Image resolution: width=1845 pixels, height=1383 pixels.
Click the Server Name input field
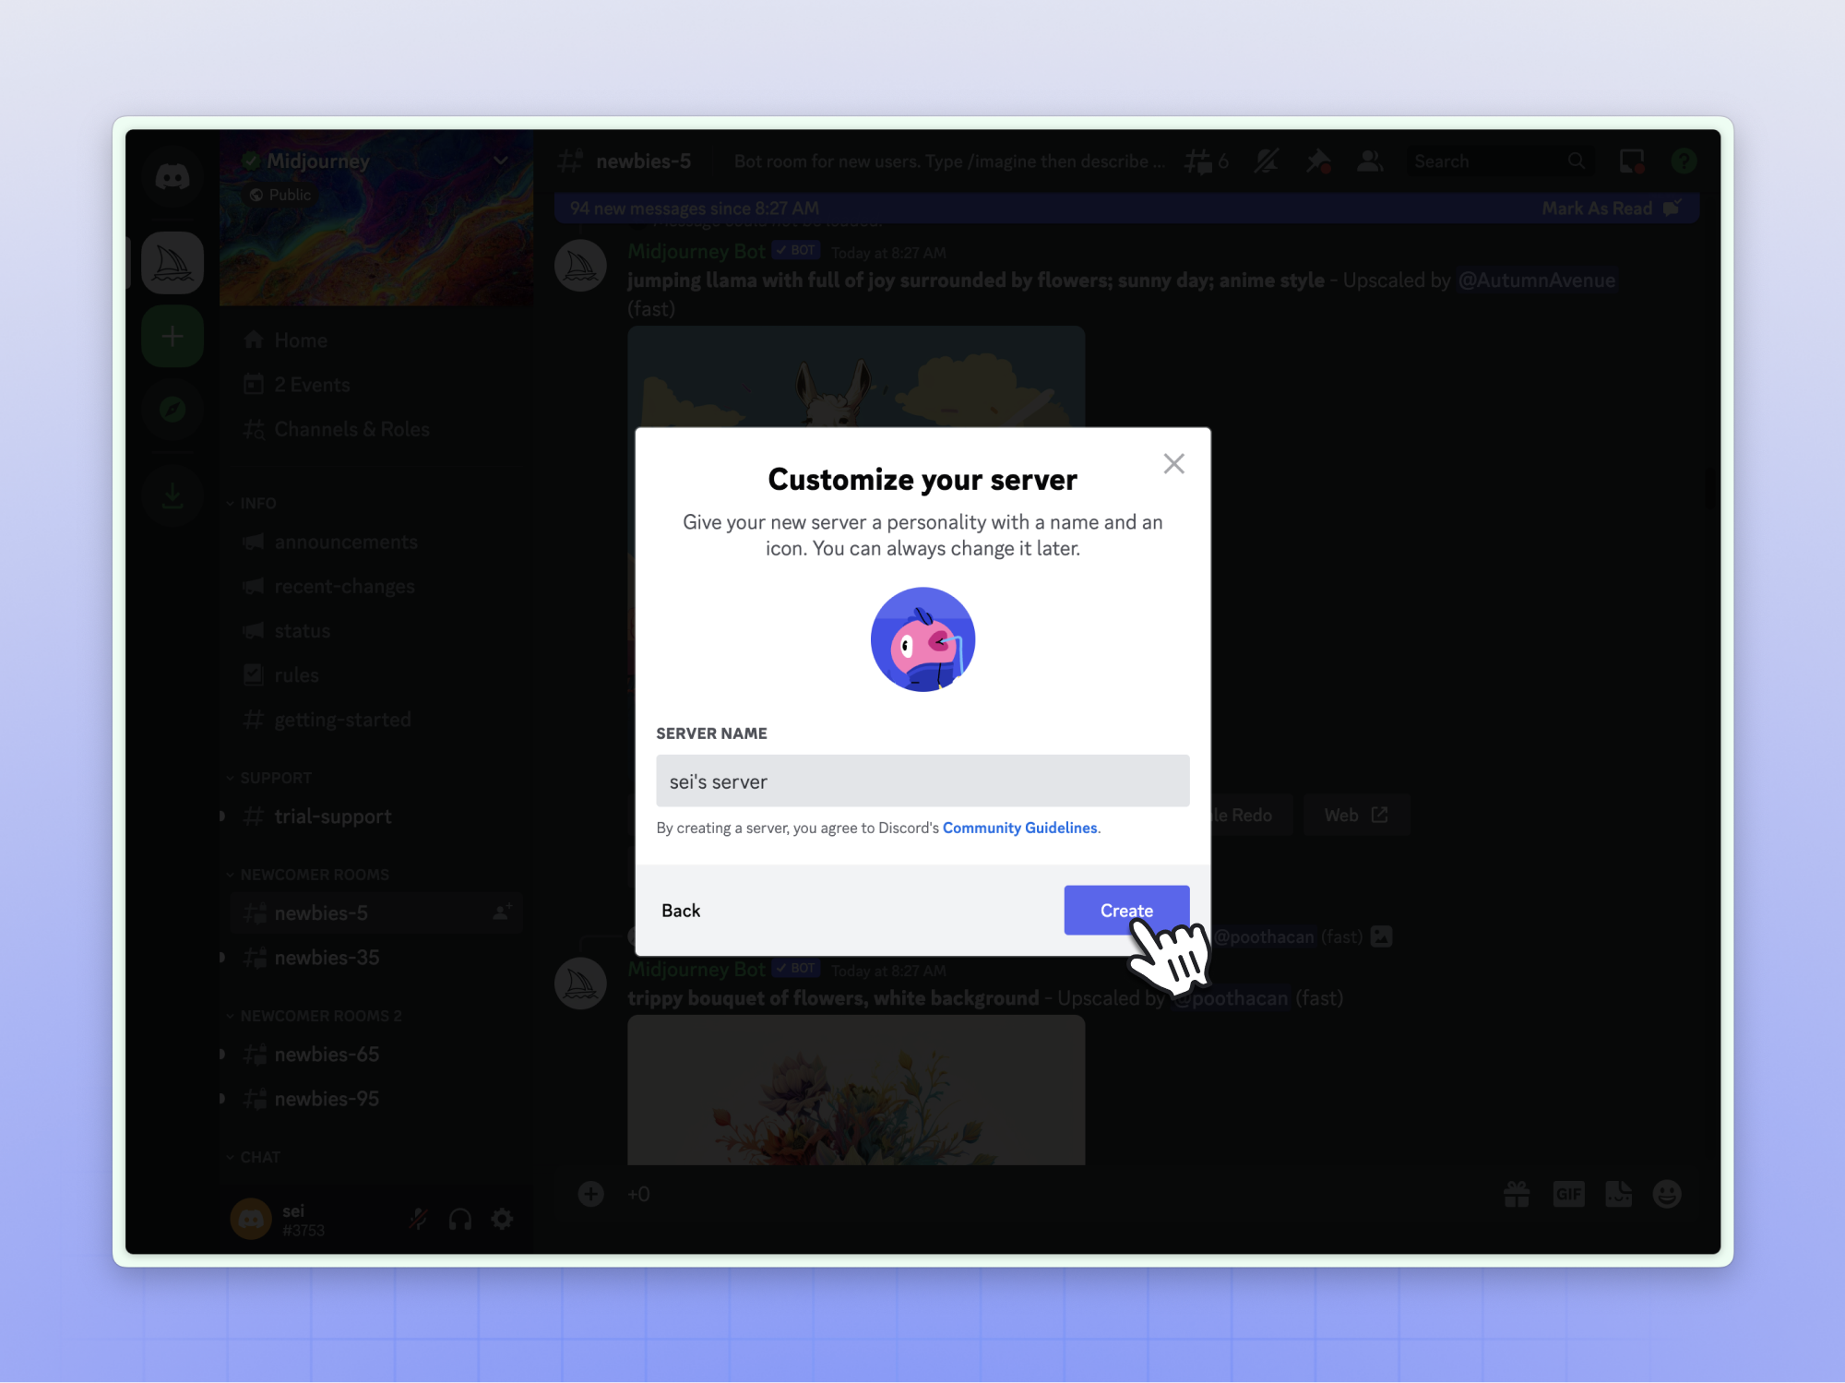pyautogui.click(x=922, y=781)
